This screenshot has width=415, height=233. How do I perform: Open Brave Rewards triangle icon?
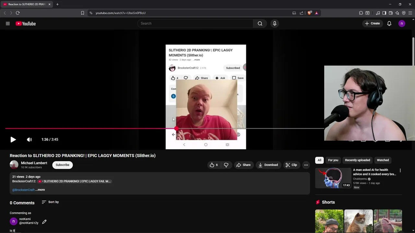click(316, 13)
